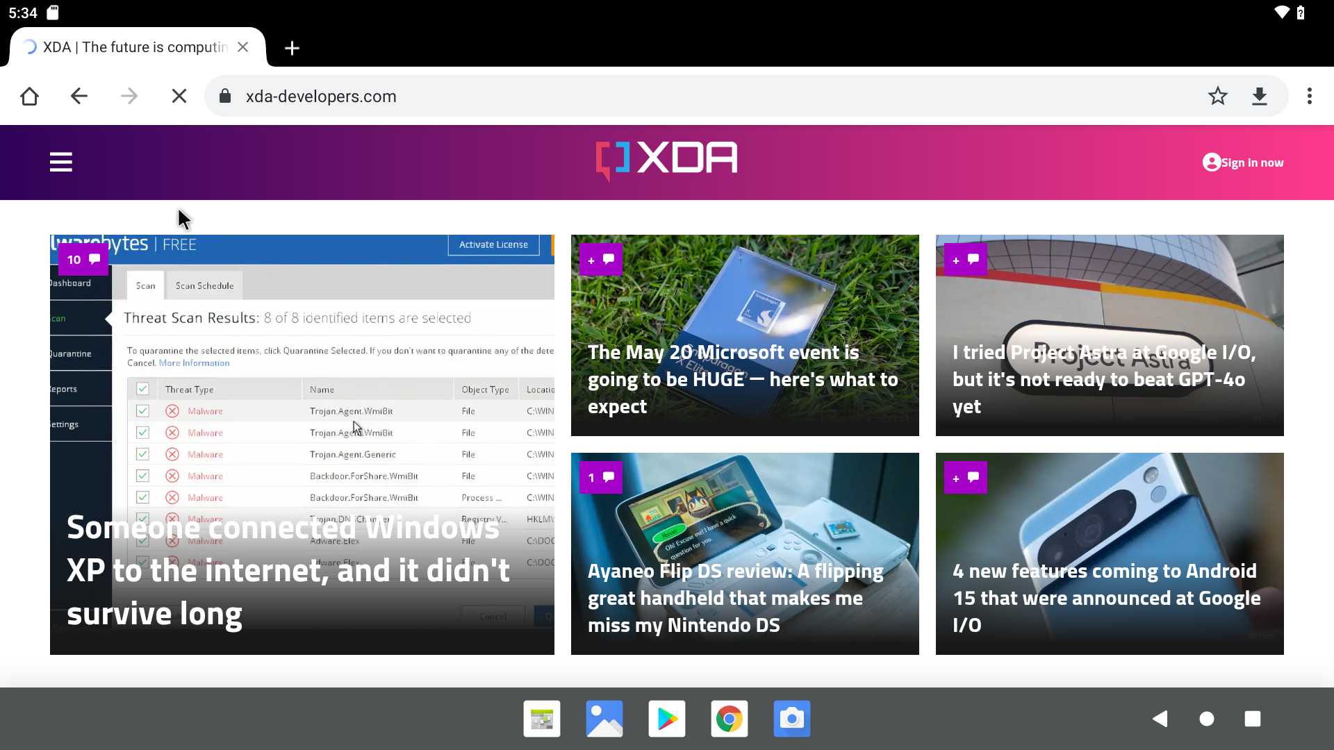Click the 10 comments badge

(83, 259)
